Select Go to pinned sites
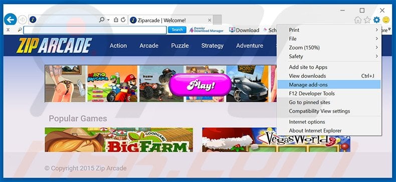The image size is (396, 182). click(329, 102)
